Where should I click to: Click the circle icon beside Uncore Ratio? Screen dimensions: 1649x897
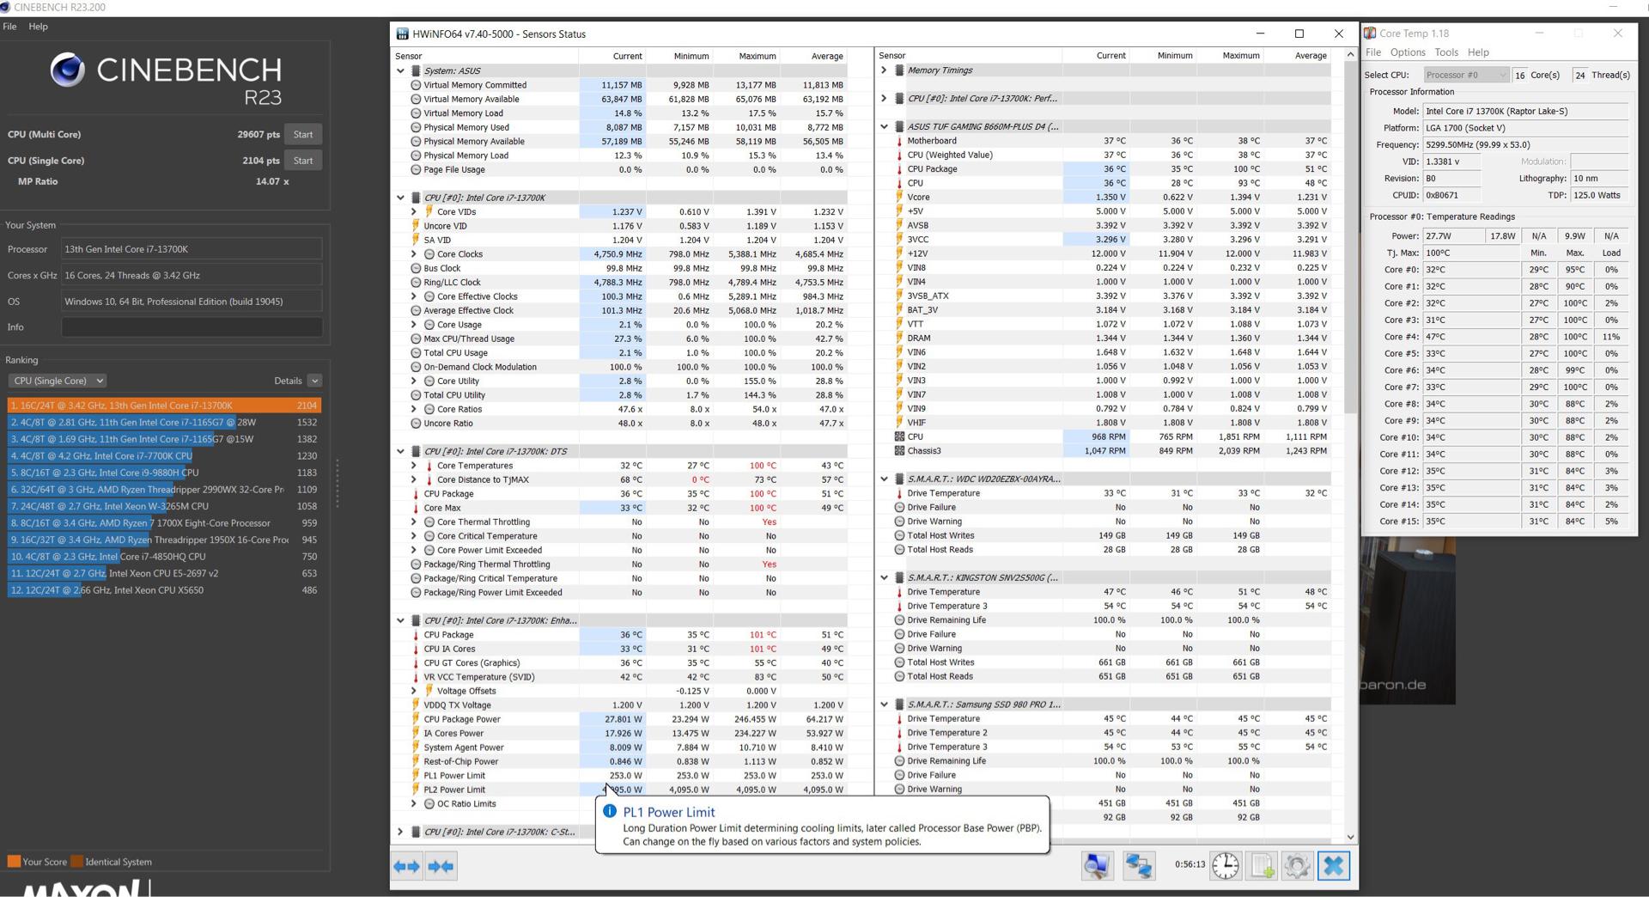pyautogui.click(x=416, y=424)
